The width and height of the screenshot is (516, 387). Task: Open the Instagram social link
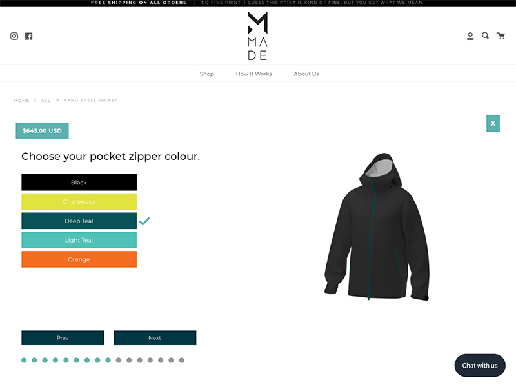tap(14, 36)
